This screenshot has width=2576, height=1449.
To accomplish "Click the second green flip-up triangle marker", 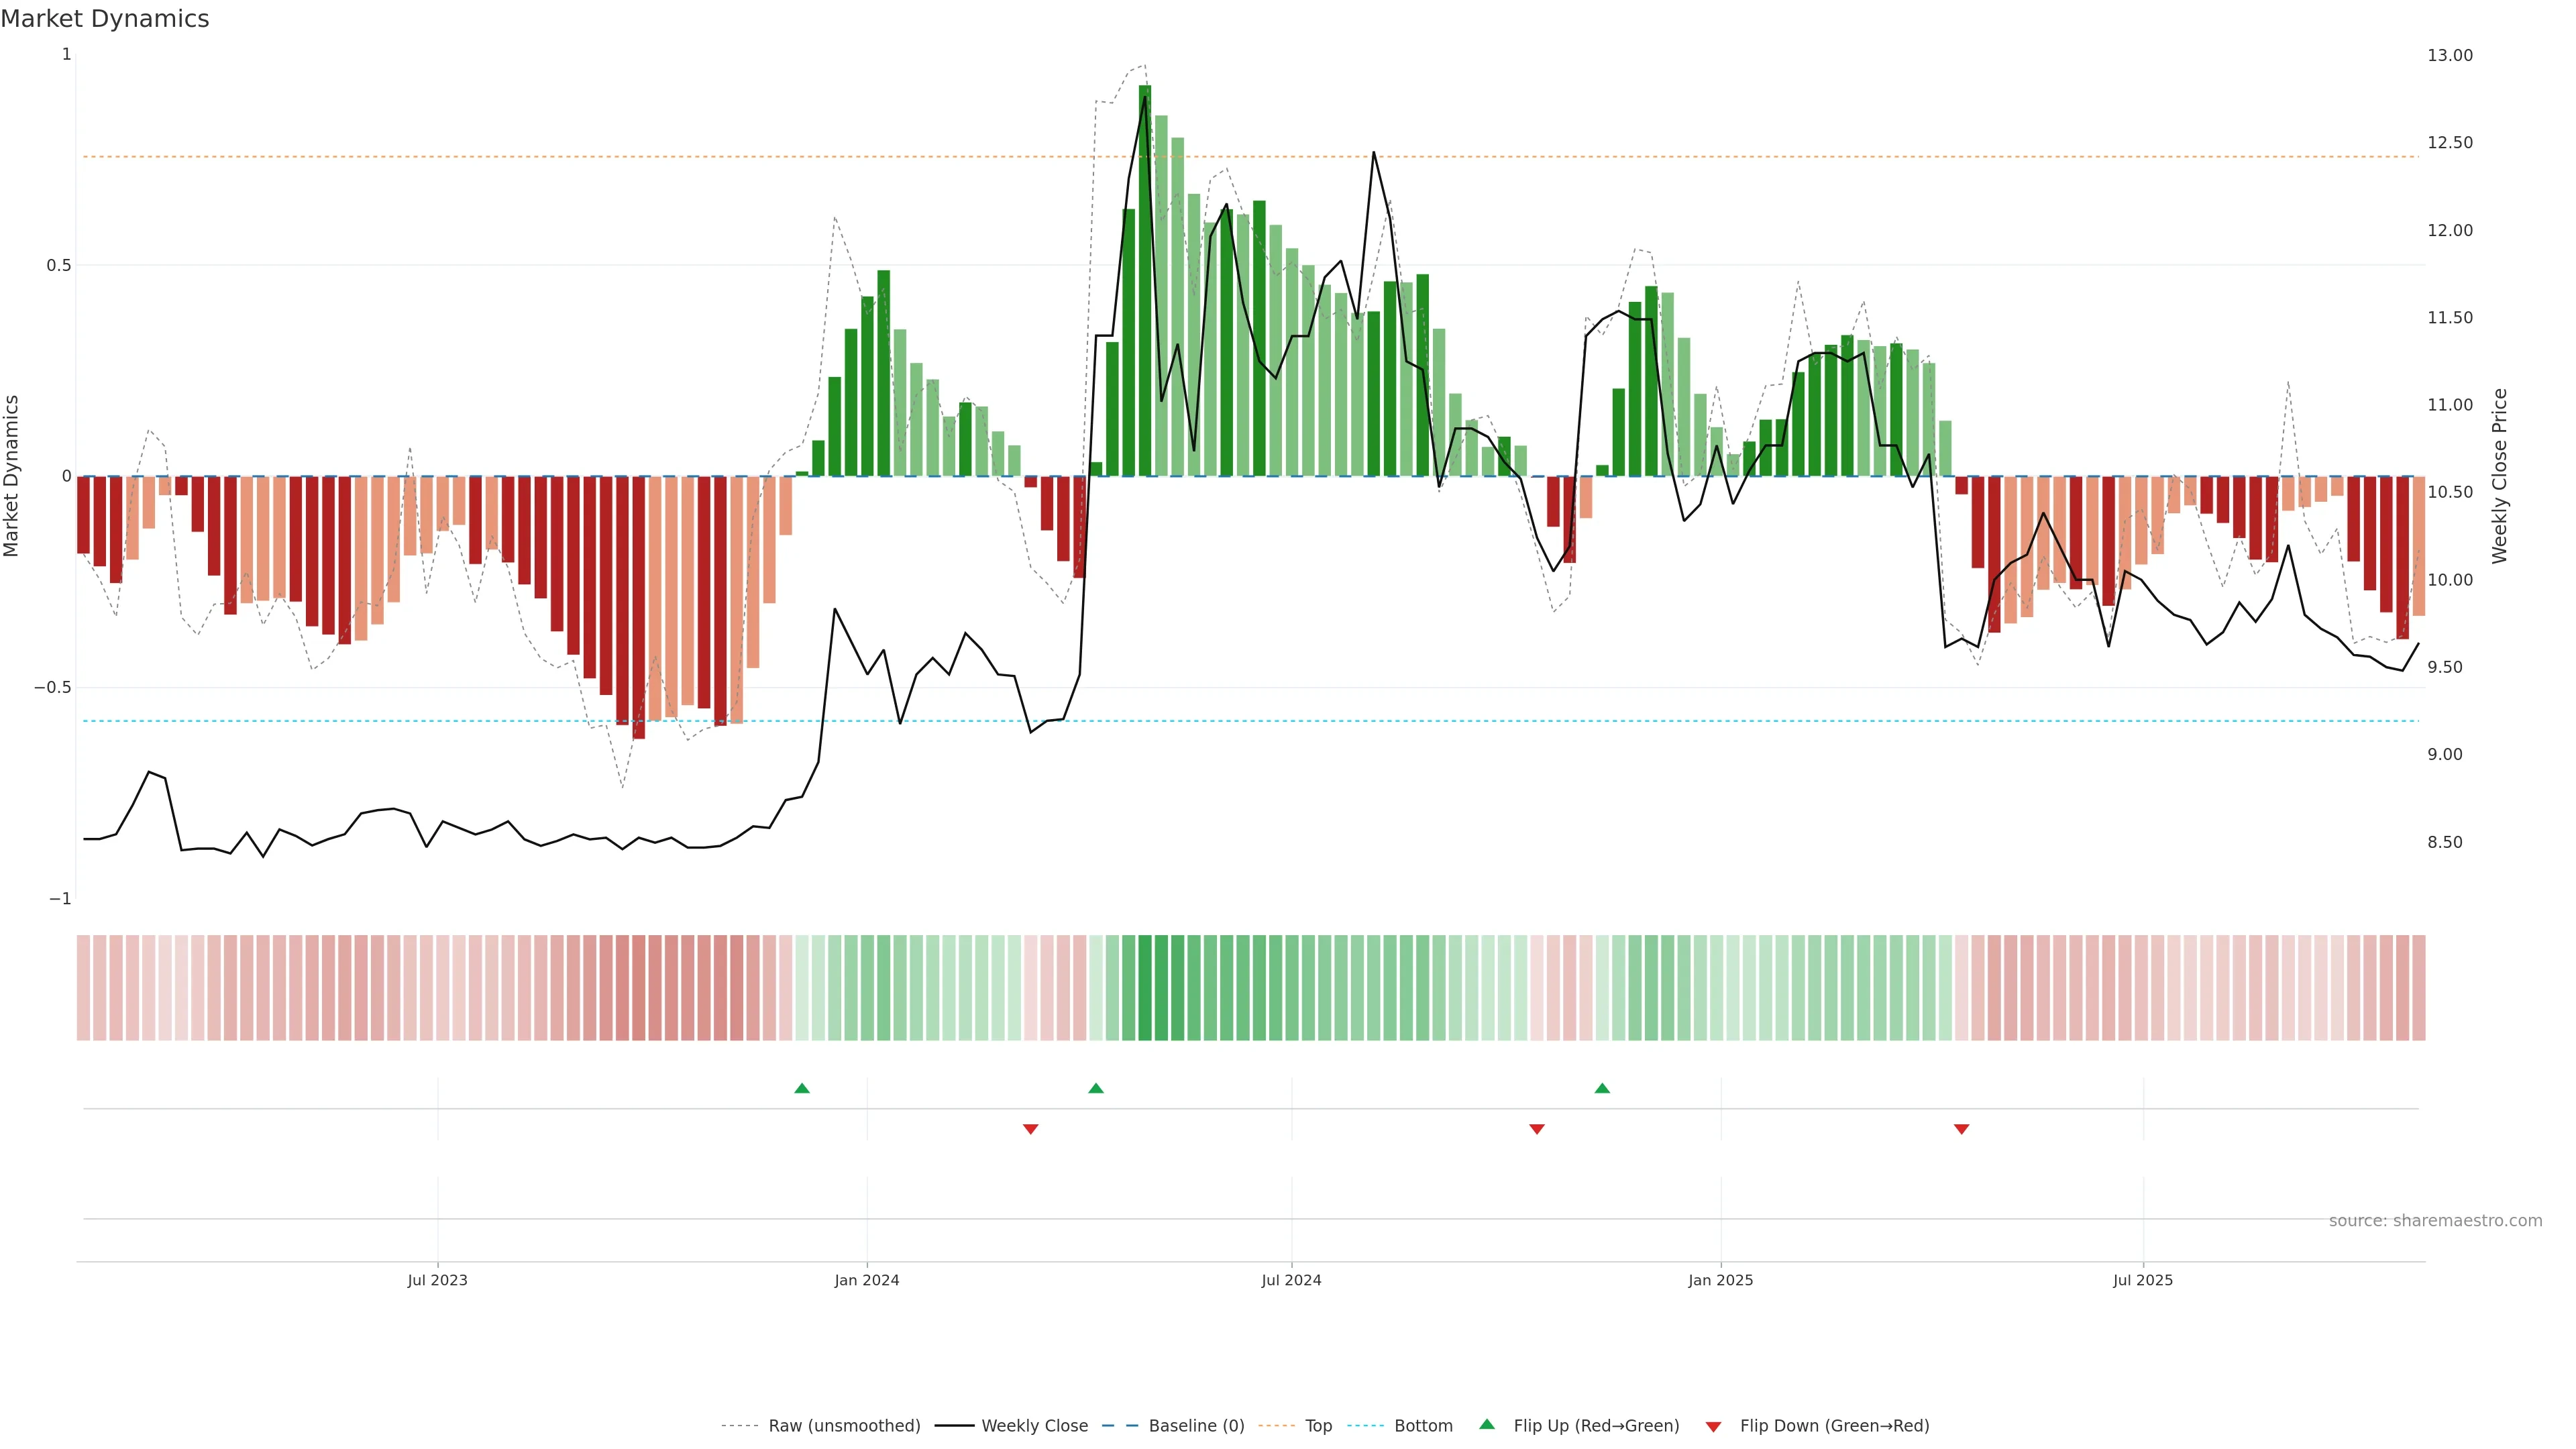I will coord(1095,1088).
